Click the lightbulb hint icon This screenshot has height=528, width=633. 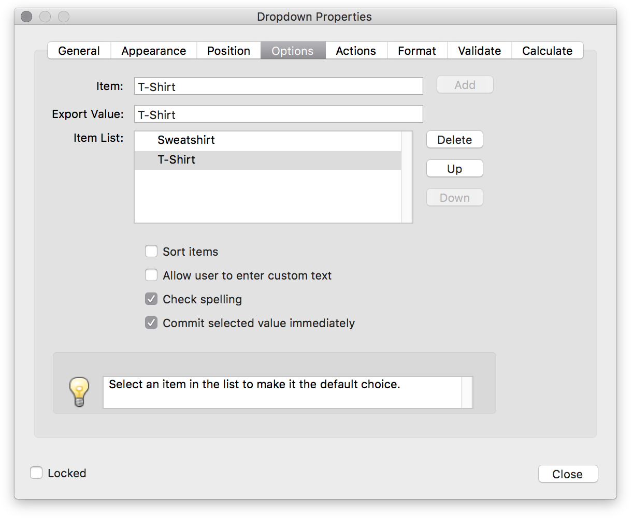click(79, 392)
